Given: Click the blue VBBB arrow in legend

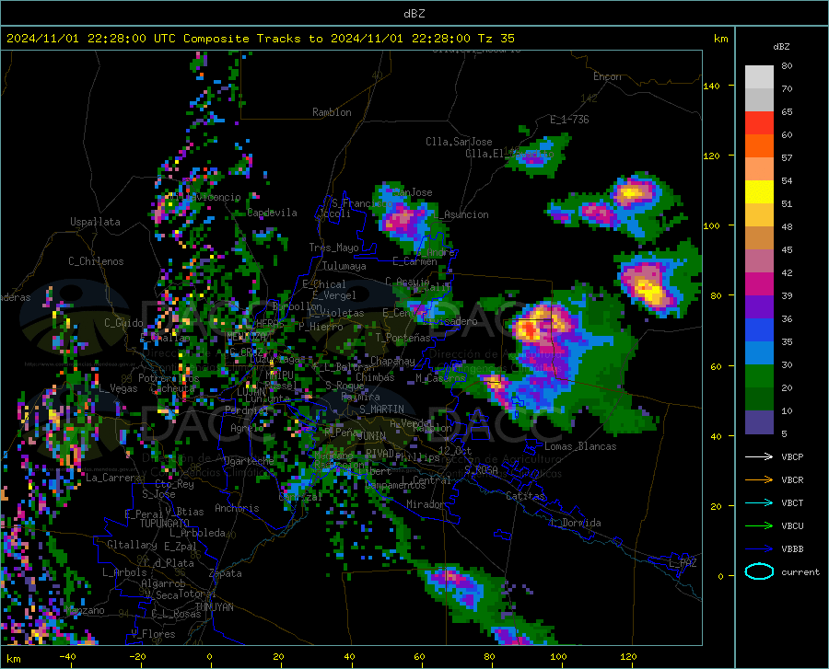Looking at the screenshot, I should click(x=759, y=549).
